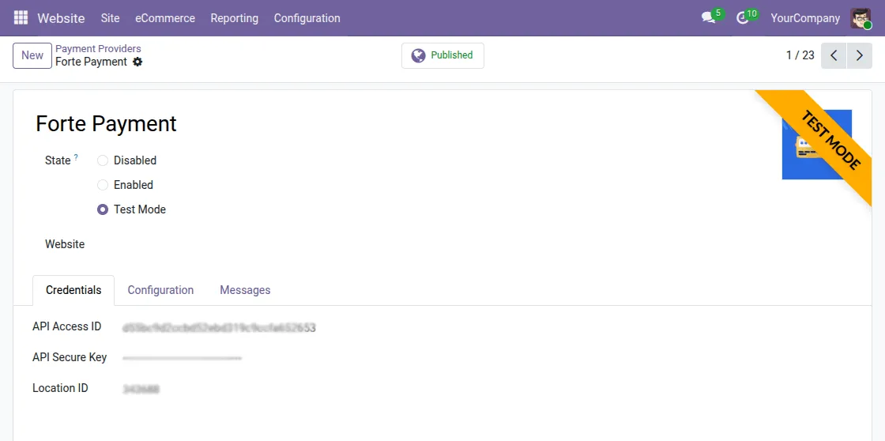Go to next record arrow
Screen dimensions: 885x441
click(860, 55)
